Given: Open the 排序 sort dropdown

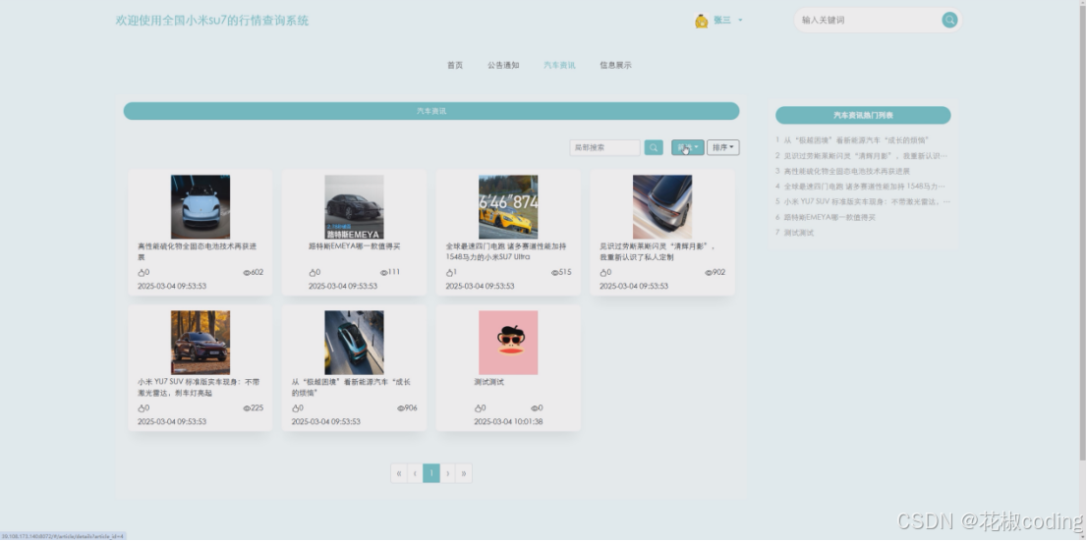Looking at the screenshot, I should [x=723, y=147].
